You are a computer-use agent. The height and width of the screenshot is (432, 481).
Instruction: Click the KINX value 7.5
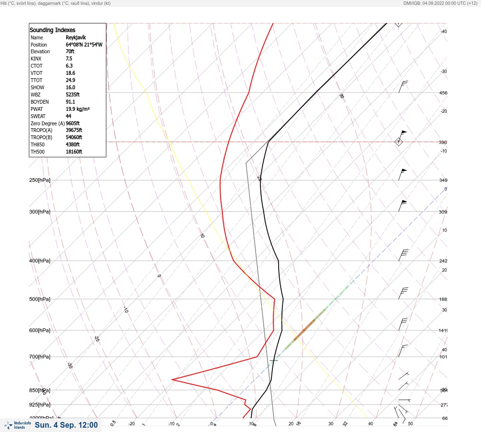click(x=69, y=59)
